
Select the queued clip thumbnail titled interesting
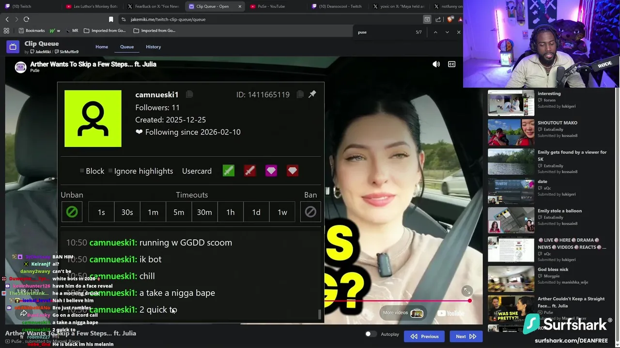pos(511,102)
